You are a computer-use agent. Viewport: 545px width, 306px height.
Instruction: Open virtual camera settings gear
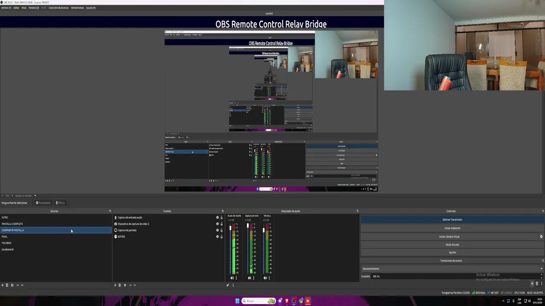[542, 237]
